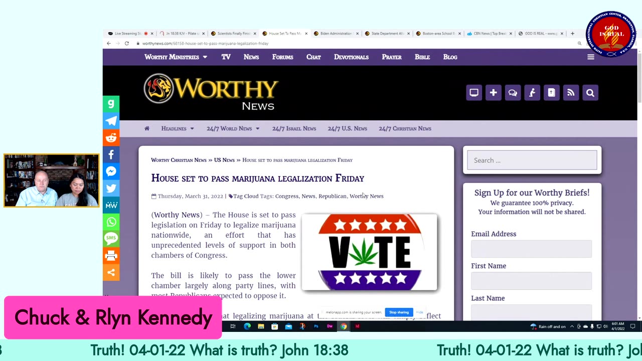Go back in browser history
The width and height of the screenshot is (642, 361).
[109, 44]
